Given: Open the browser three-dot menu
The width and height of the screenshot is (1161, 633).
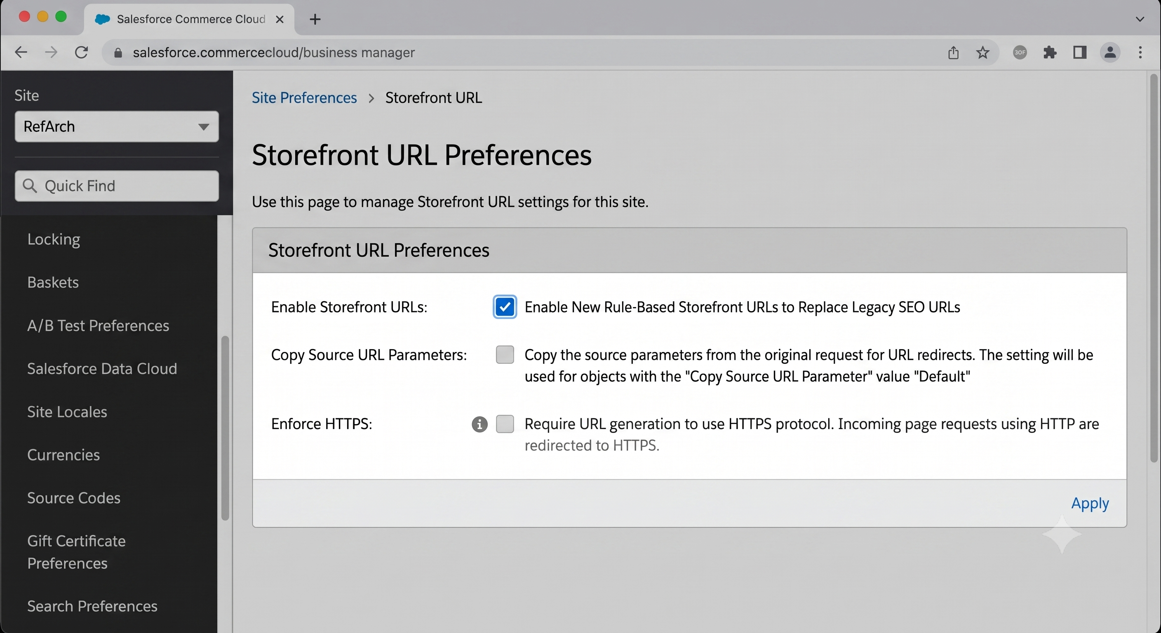Looking at the screenshot, I should point(1140,53).
